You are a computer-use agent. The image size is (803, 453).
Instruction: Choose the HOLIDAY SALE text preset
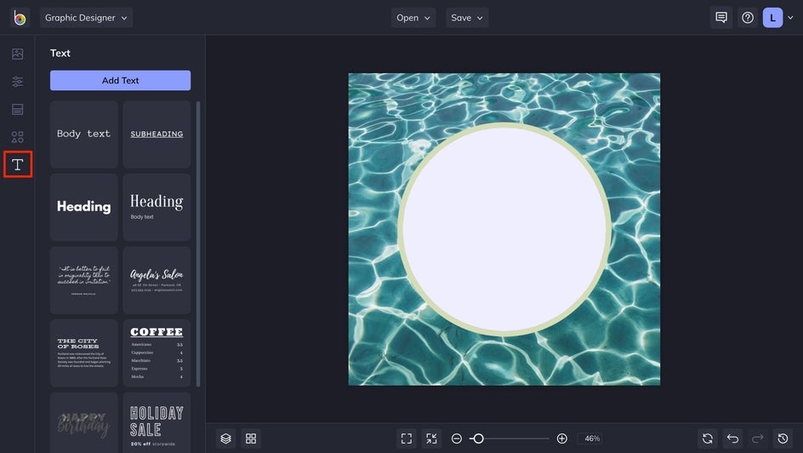(157, 422)
